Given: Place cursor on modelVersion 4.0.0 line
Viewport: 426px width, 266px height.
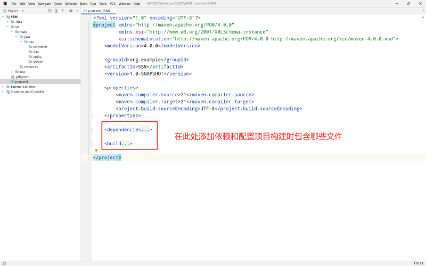Looking at the screenshot, I should tap(152, 46).
